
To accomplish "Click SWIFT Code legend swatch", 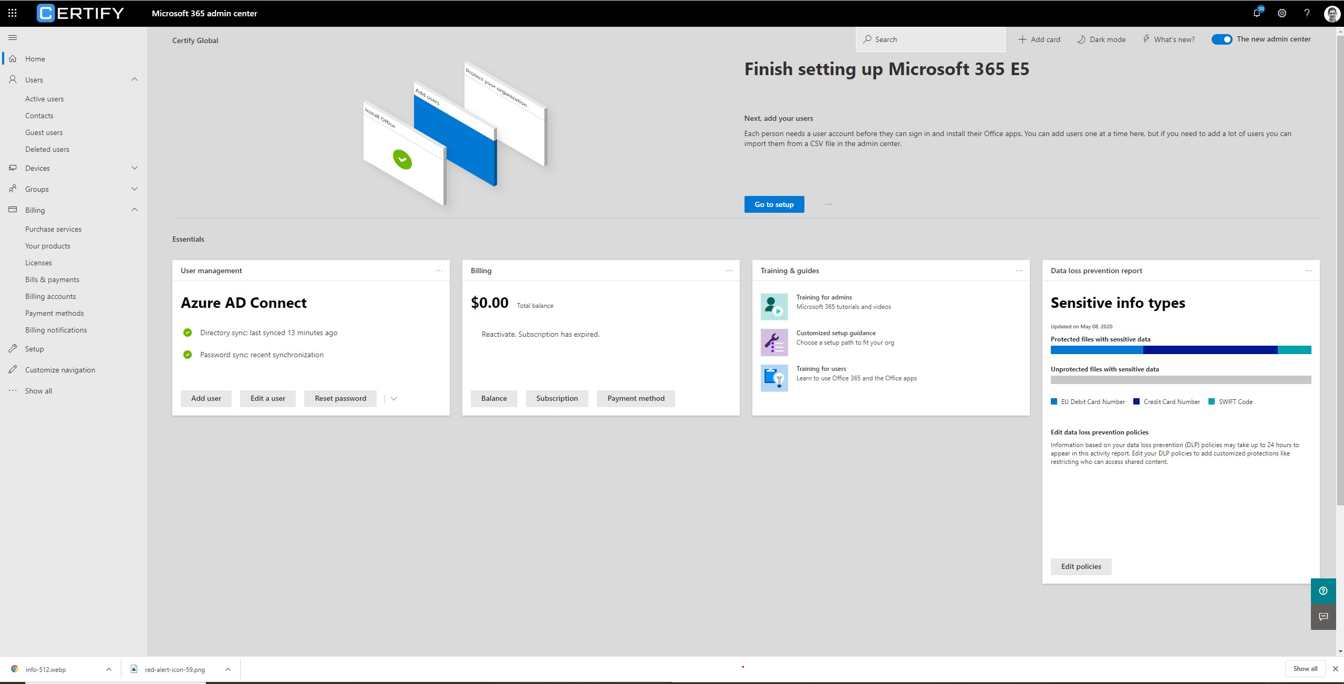I will (1212, 401).
